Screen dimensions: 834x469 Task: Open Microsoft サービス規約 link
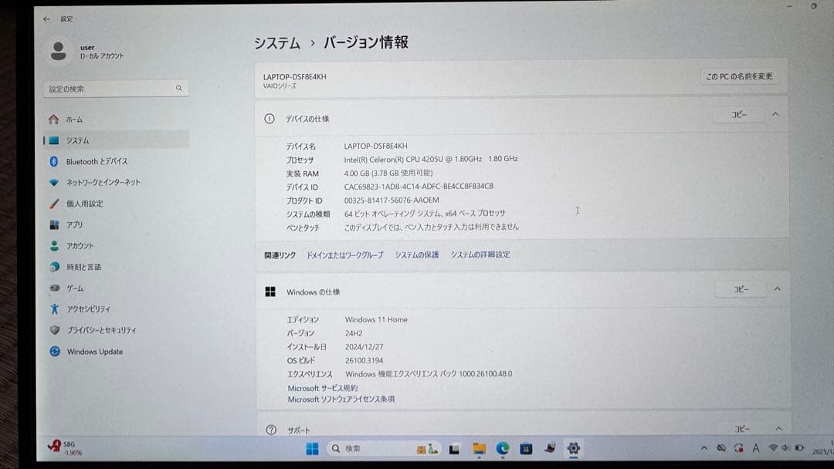(322, 388)
